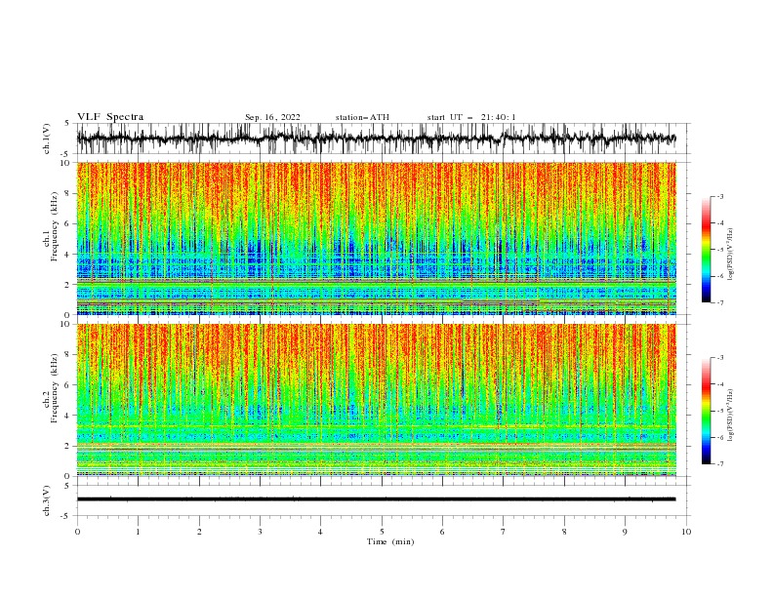
Task: Select the "start UT = 21:40:1" text
Action: point(471,117)
